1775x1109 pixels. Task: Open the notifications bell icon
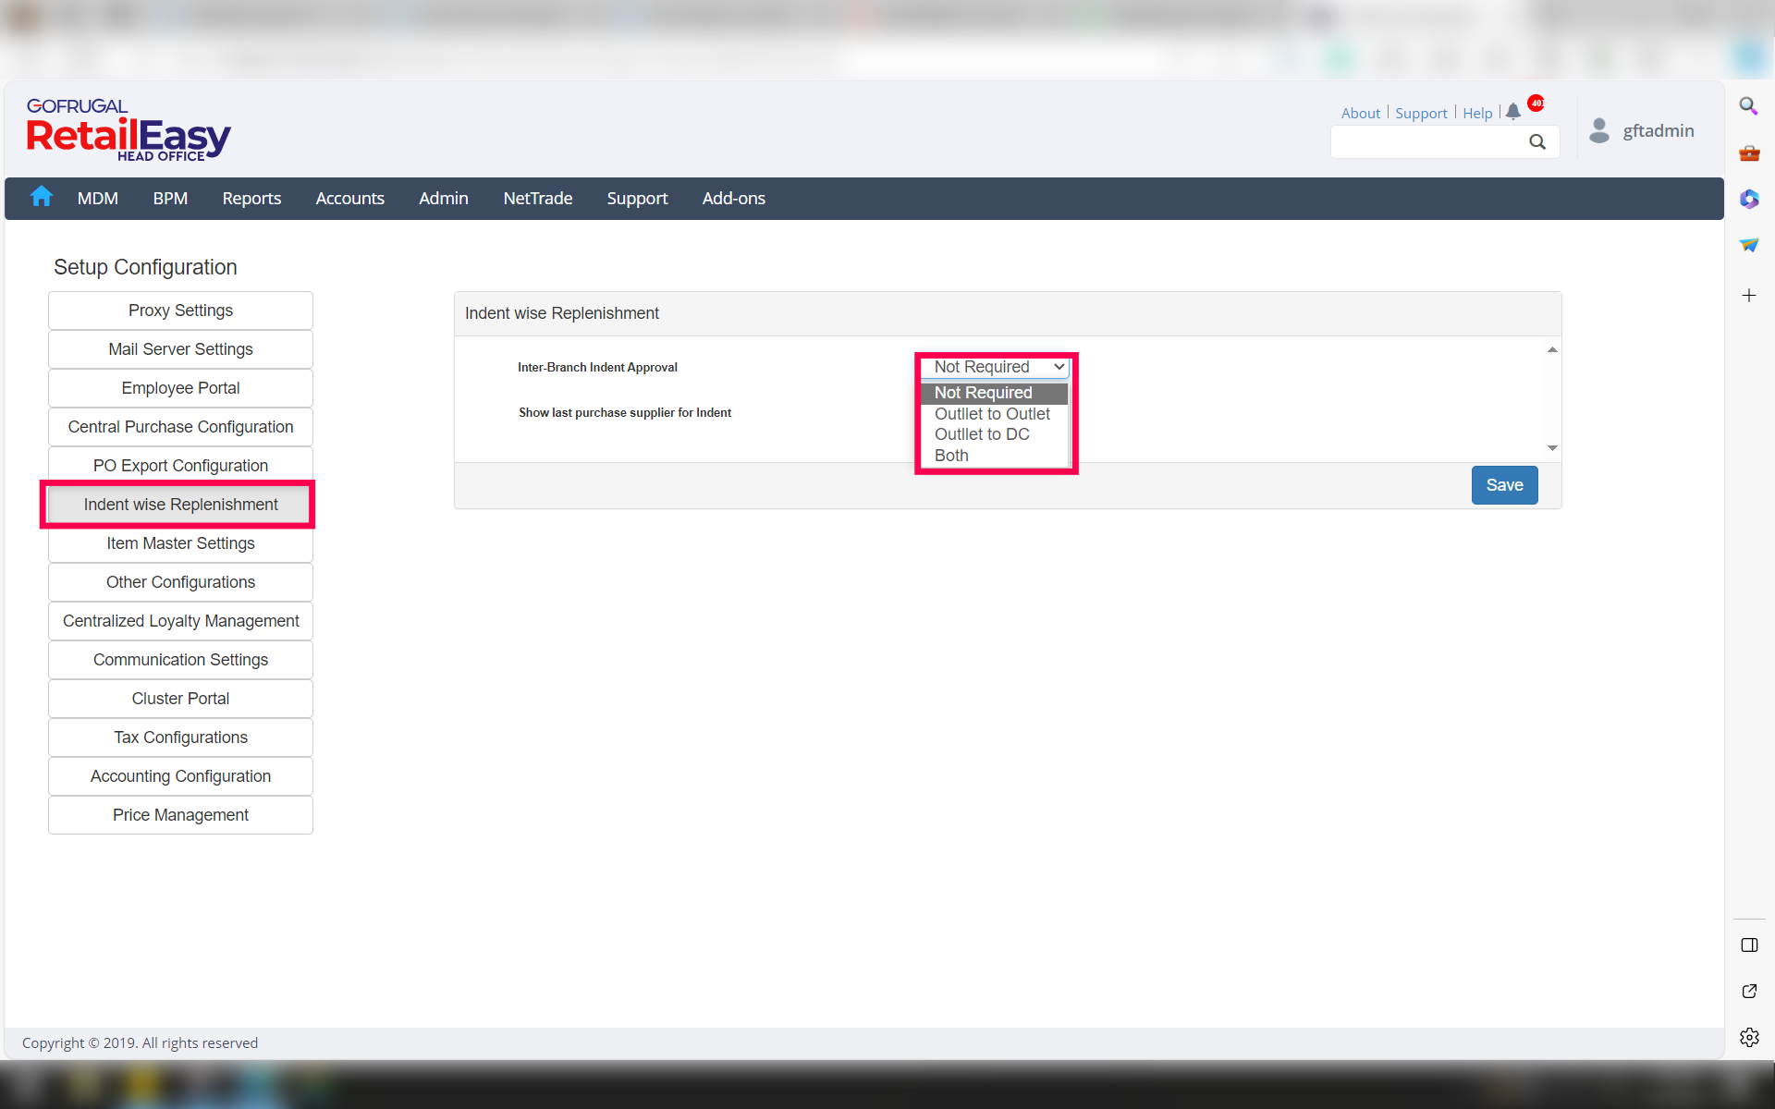click(1513, 112)
